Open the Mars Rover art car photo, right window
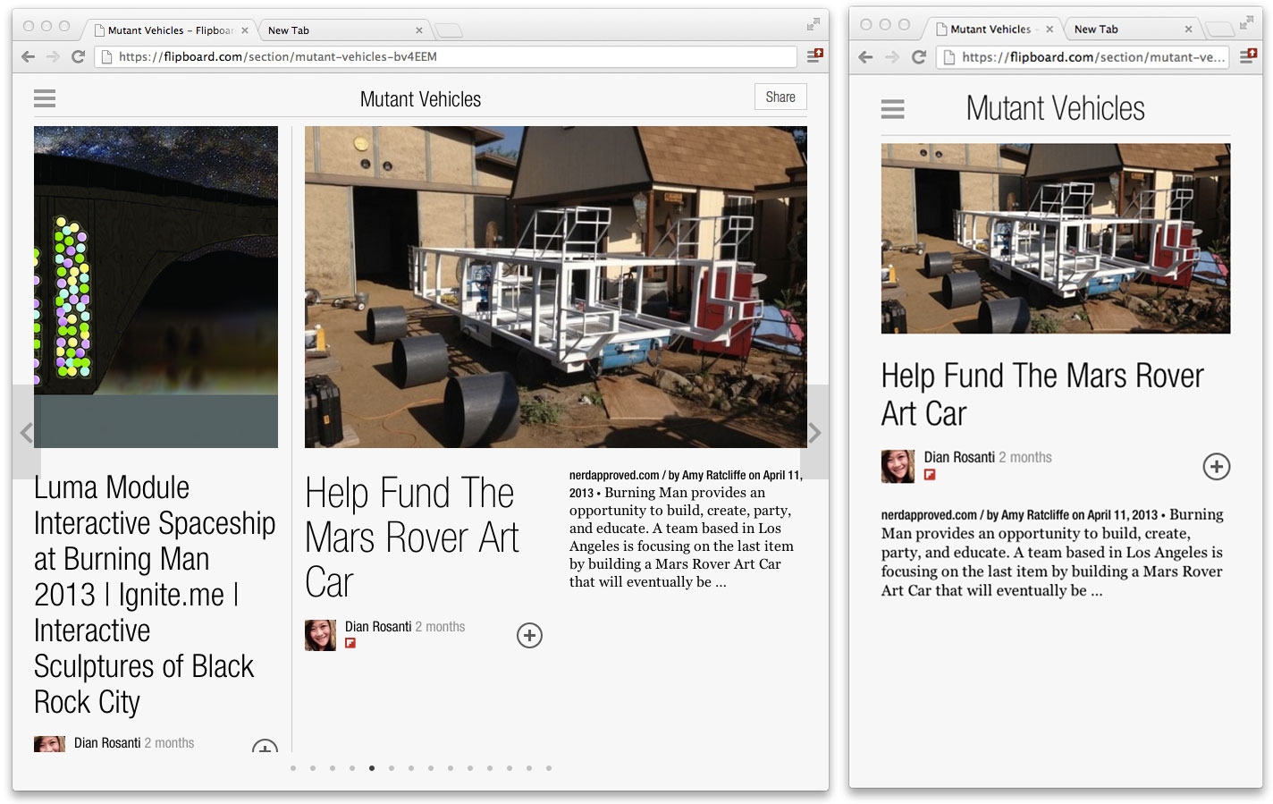 point(1056,239)
